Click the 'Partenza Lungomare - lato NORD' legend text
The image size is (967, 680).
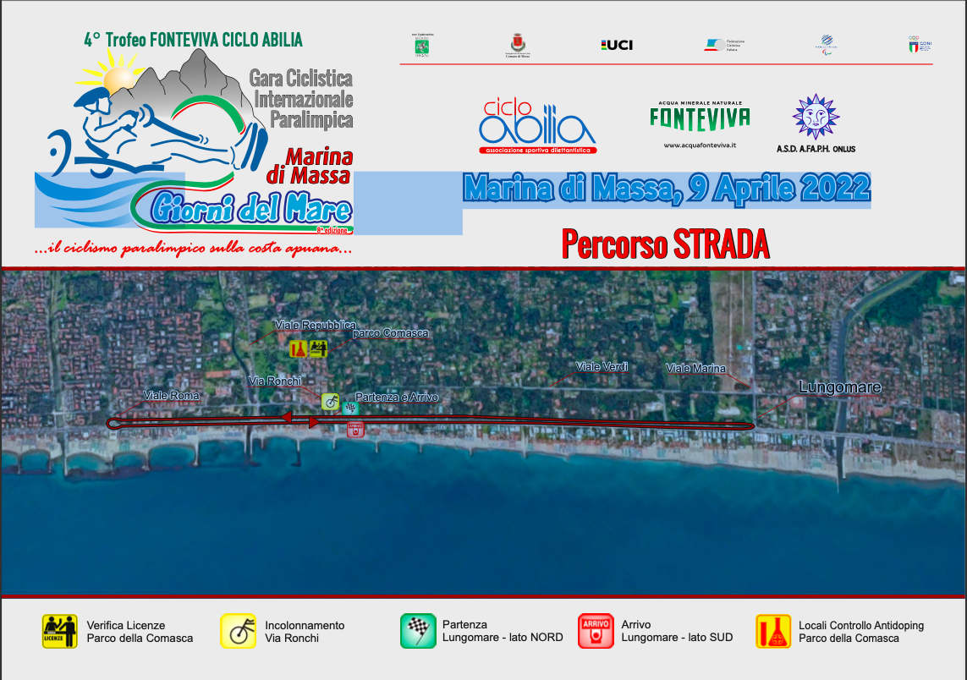503,631
